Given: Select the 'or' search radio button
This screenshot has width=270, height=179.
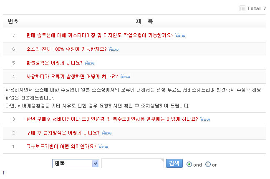Looking at the screenshot, I should pos(208,164).
